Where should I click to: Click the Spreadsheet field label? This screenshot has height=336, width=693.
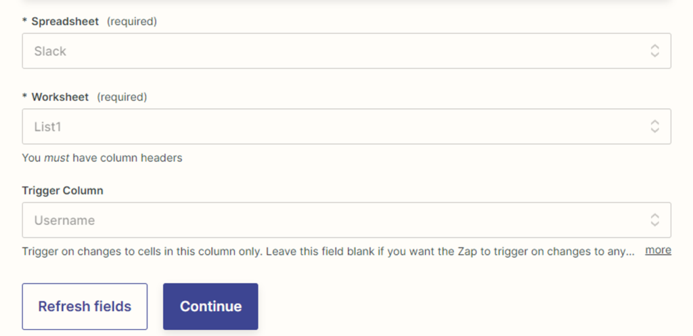point(66,22)
